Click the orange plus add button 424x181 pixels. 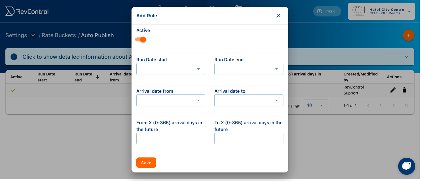tap(409, 35)
